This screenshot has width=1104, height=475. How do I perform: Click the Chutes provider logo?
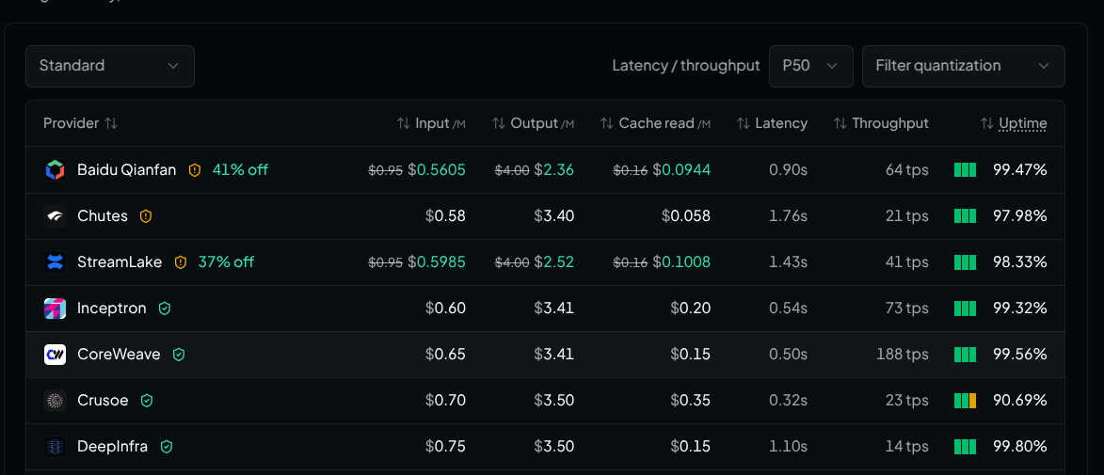point(55,216)
